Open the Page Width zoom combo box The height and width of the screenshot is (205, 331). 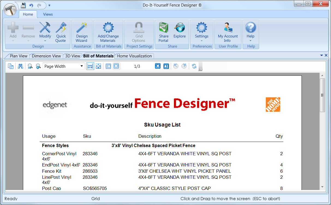[64, 66]
